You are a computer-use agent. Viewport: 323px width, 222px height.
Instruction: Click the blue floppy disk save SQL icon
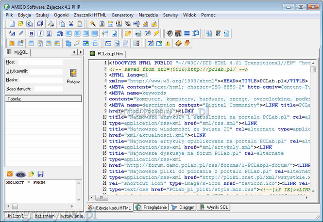coord(40,174)
